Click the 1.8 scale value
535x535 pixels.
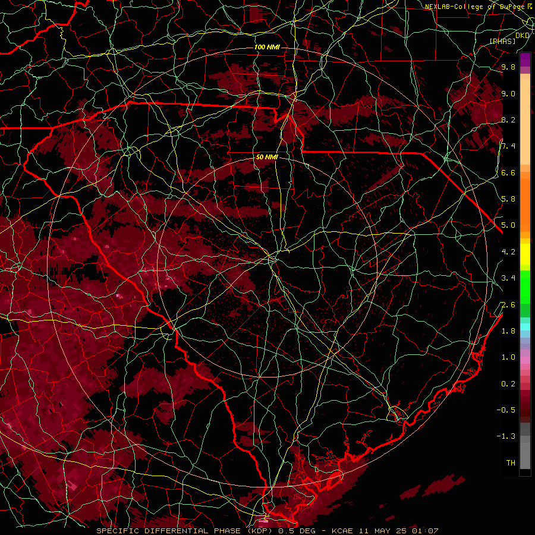pyautogui.click(x=508, y=331)
